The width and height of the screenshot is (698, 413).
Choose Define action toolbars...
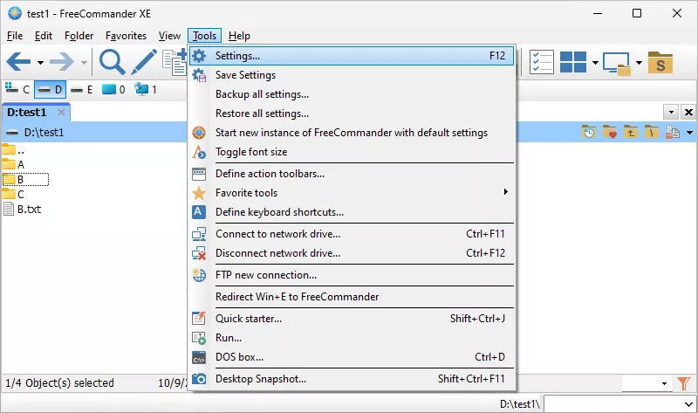click(x=352, y=173)
